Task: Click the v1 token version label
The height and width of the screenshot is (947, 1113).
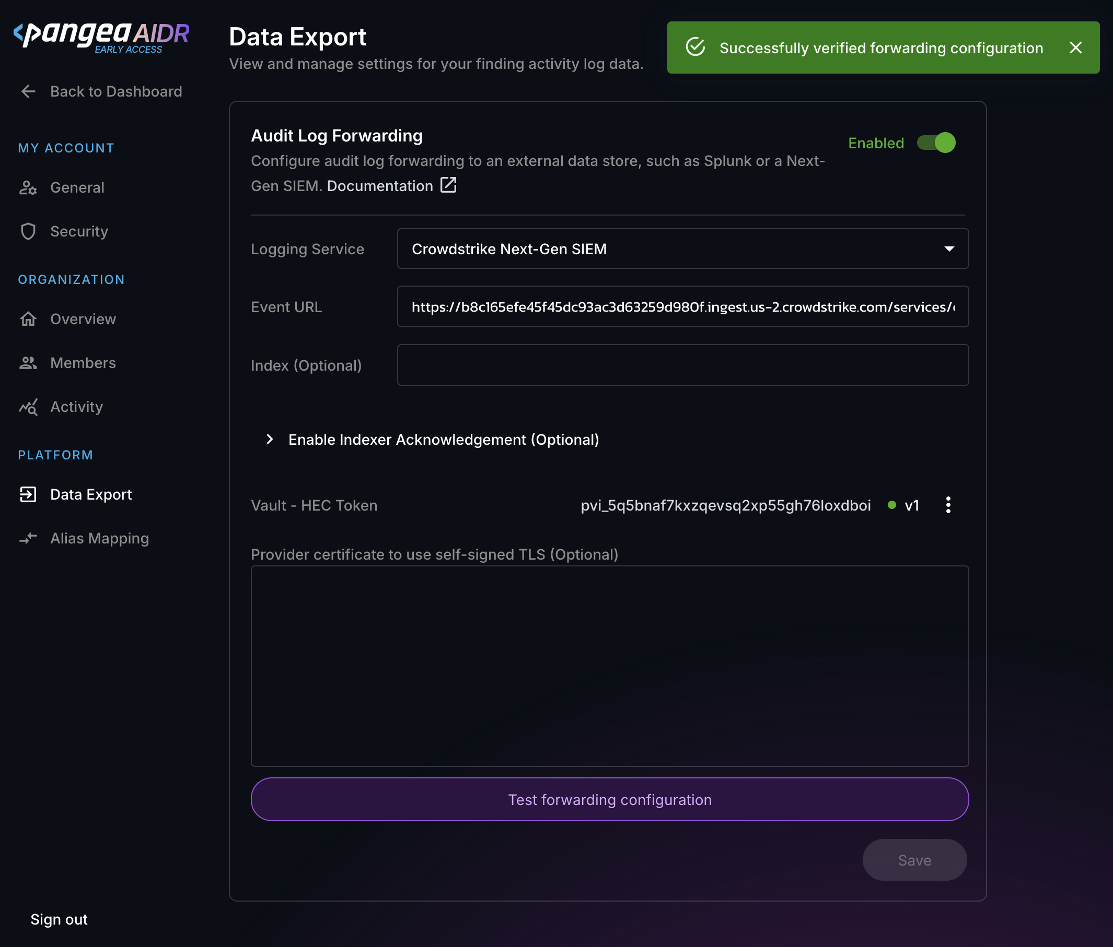Action: coord(912,505)
